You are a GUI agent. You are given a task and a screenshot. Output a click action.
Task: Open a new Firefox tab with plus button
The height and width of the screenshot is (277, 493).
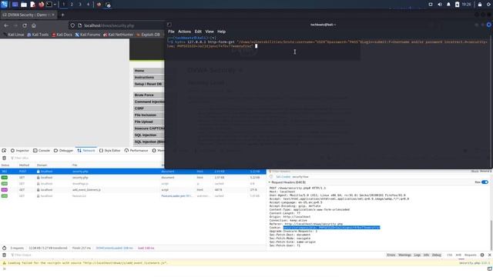(62, 15)
